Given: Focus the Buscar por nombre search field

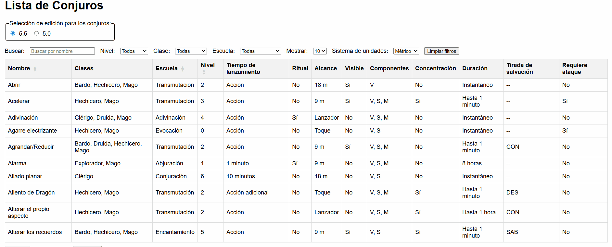Looking at the screenshot, I should tap(62, 51).
